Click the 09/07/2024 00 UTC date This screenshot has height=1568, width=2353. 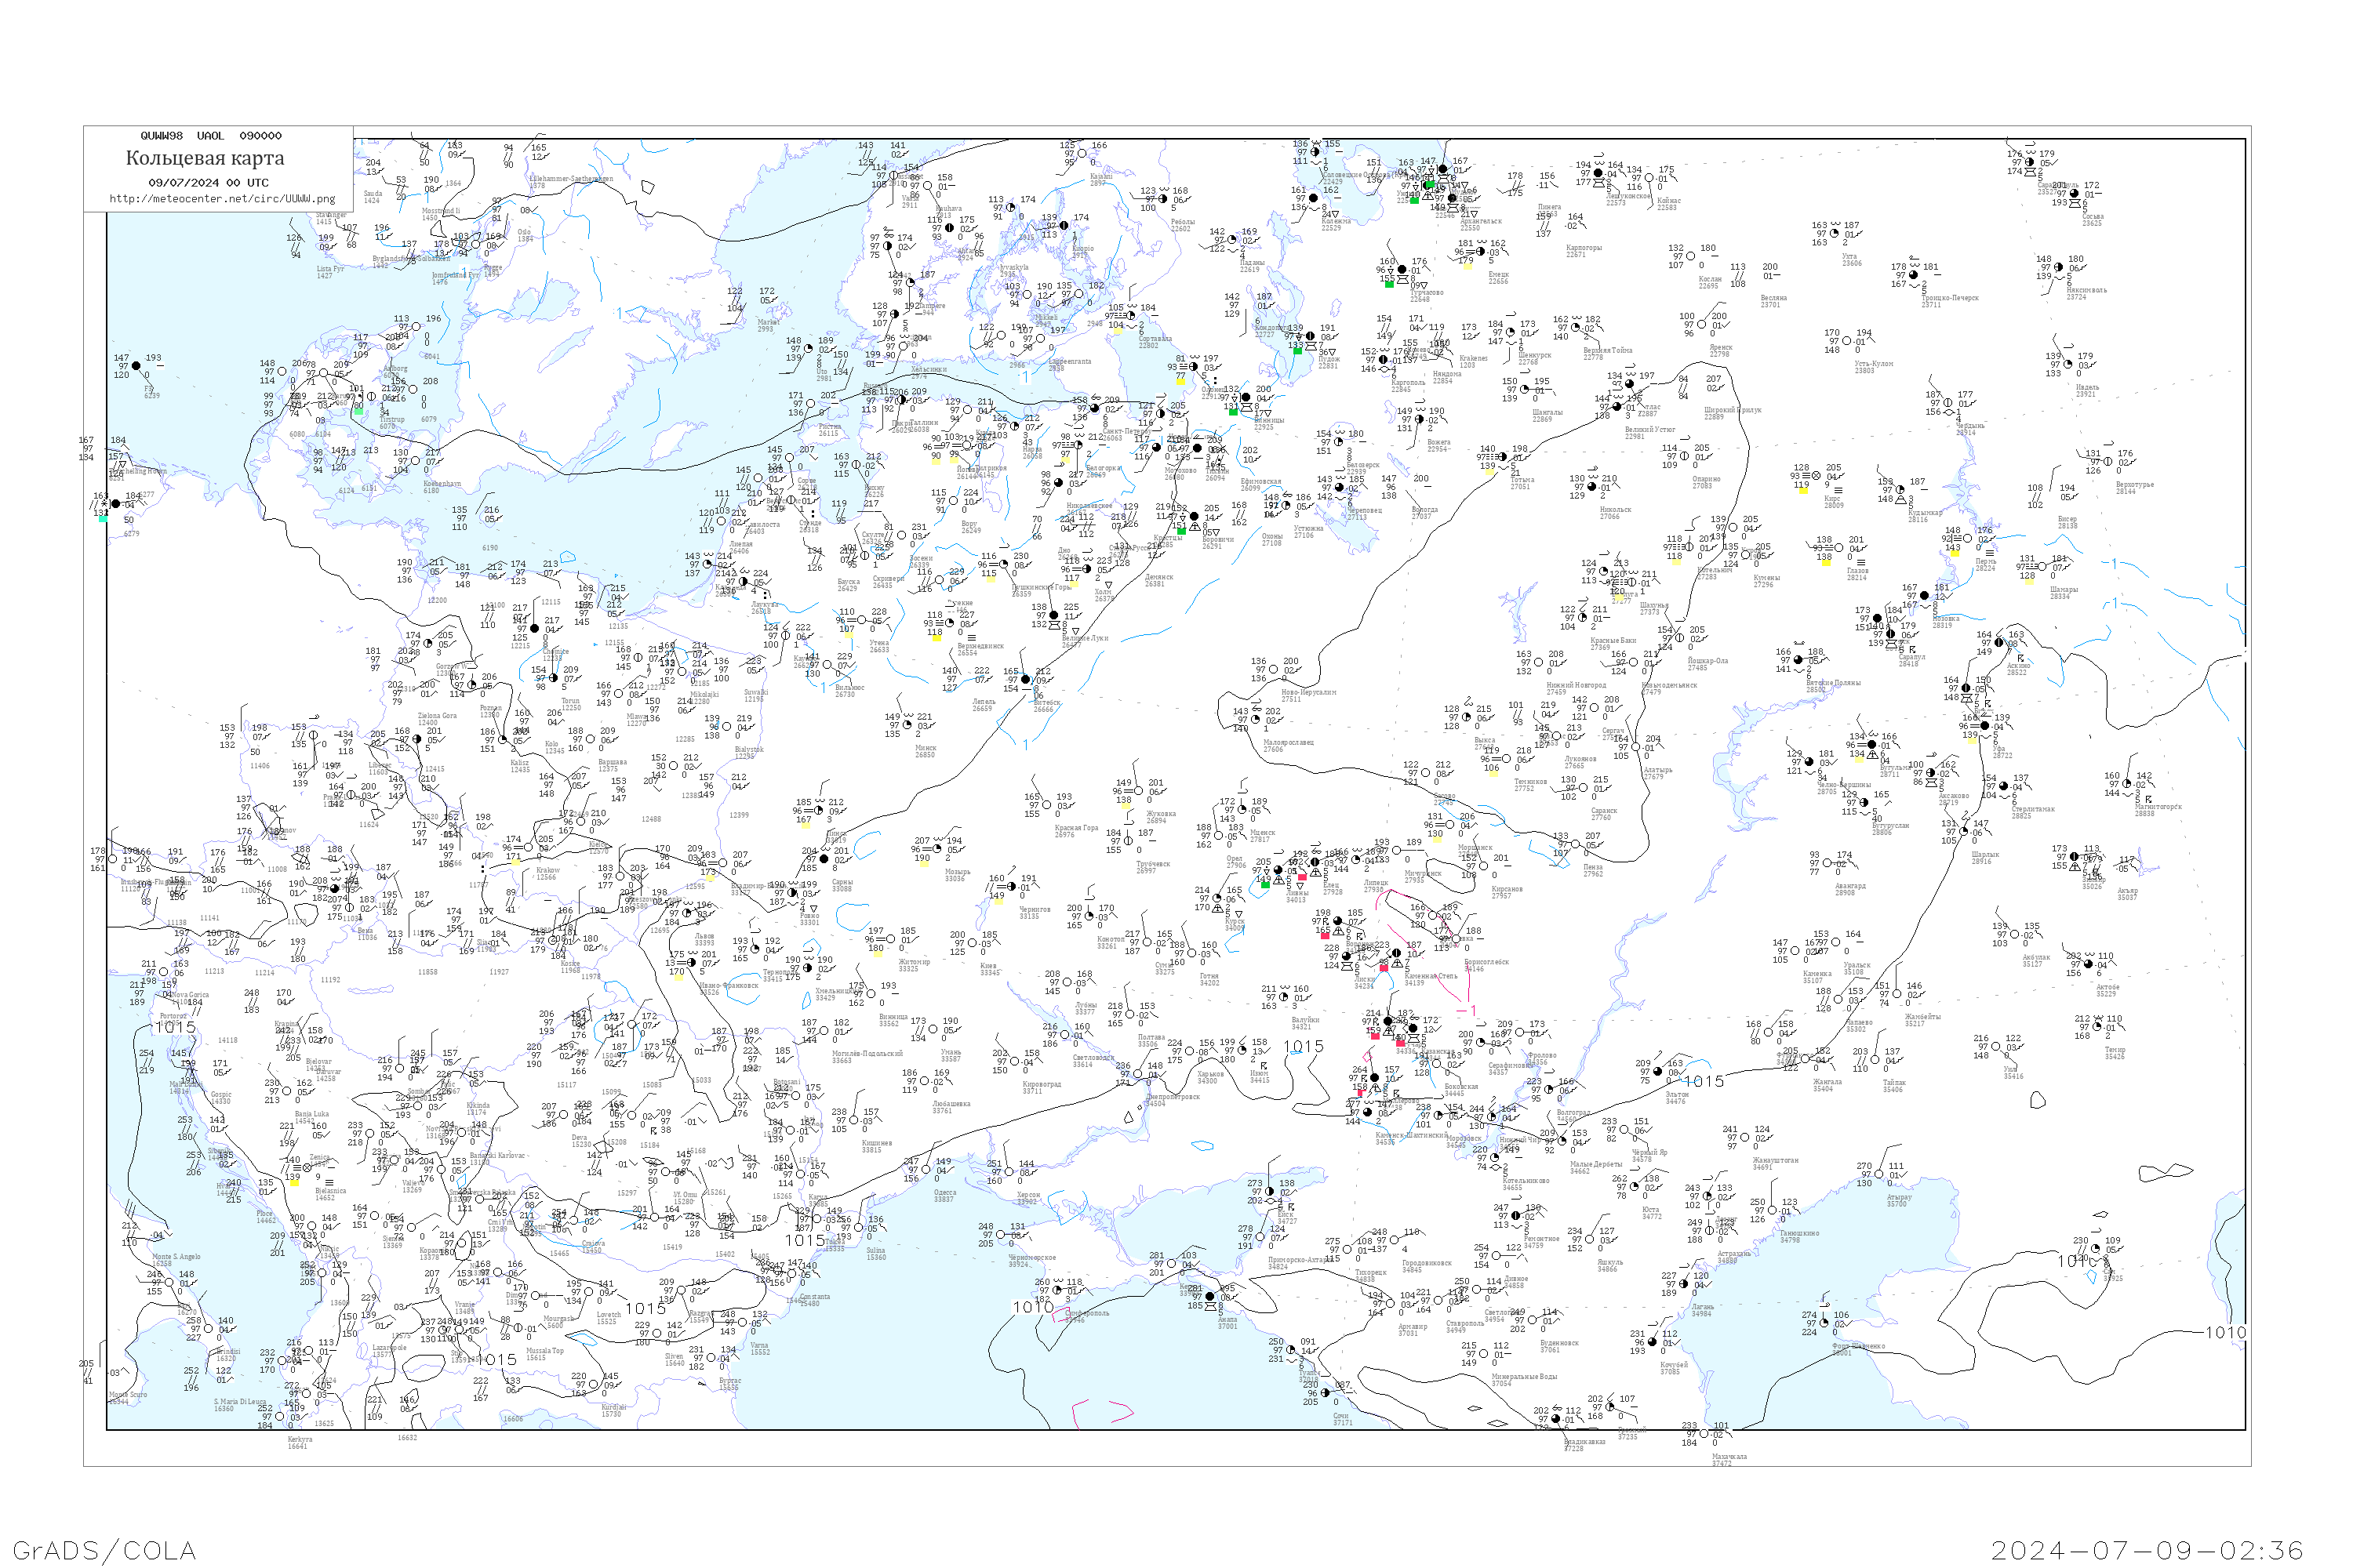point(208,183)
